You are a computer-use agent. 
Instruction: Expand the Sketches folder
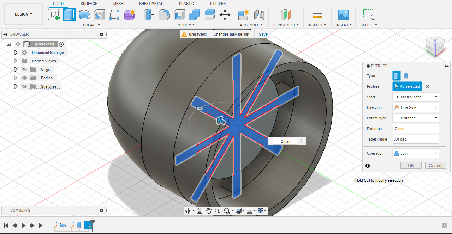(16, 86)
